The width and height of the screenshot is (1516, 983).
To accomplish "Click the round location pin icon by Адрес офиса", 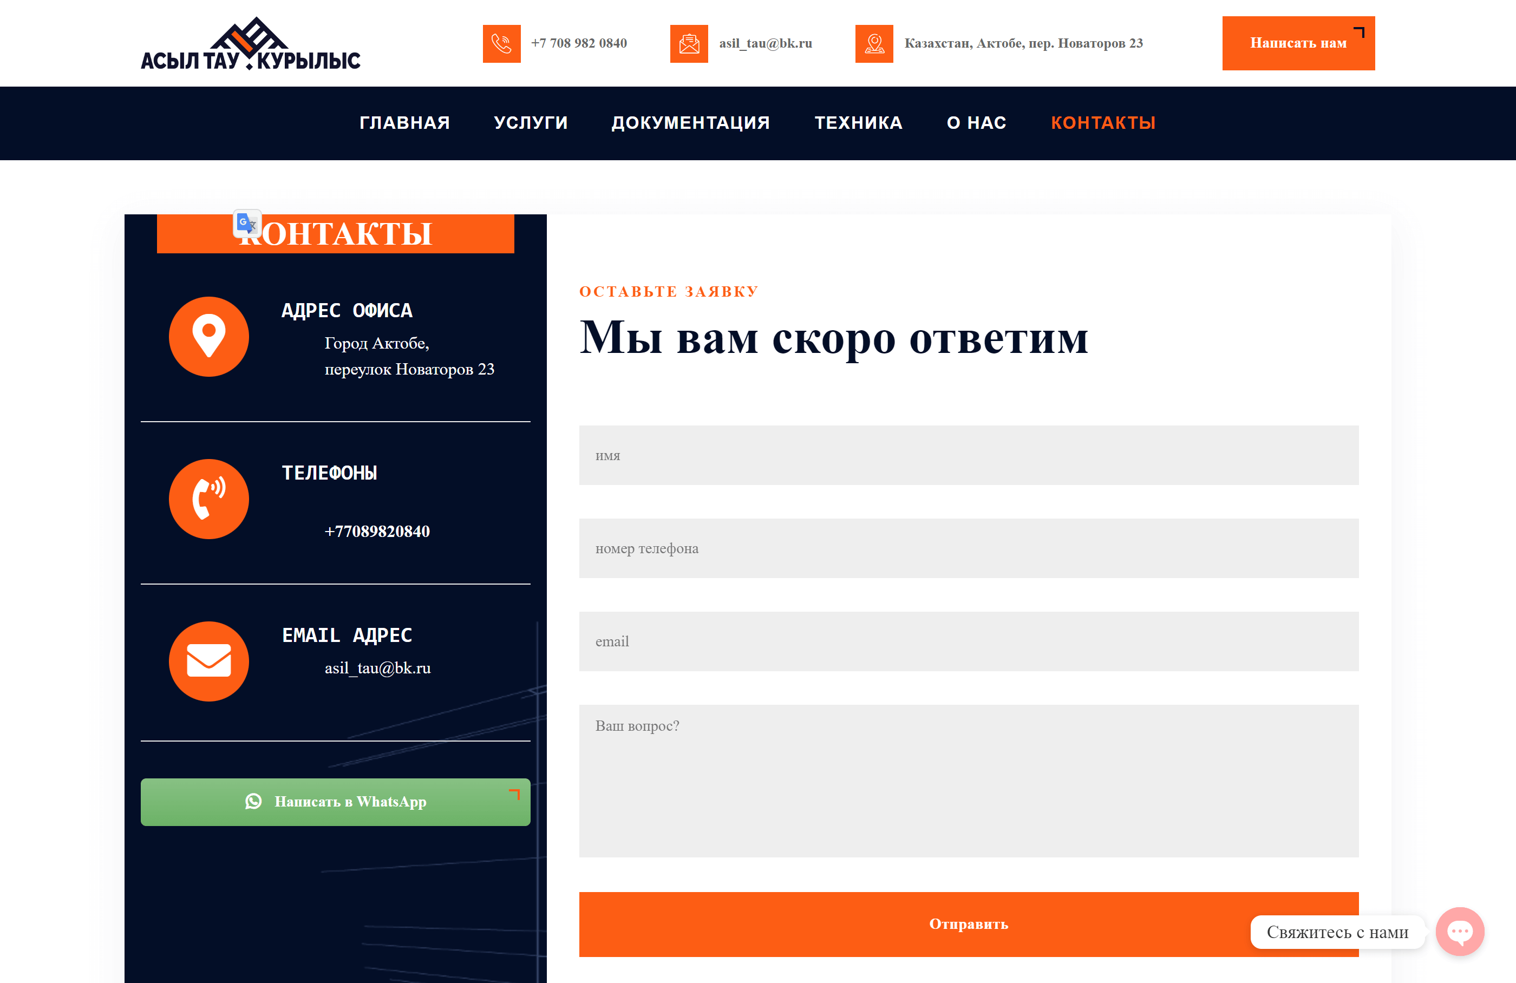I will pos(209,336).
